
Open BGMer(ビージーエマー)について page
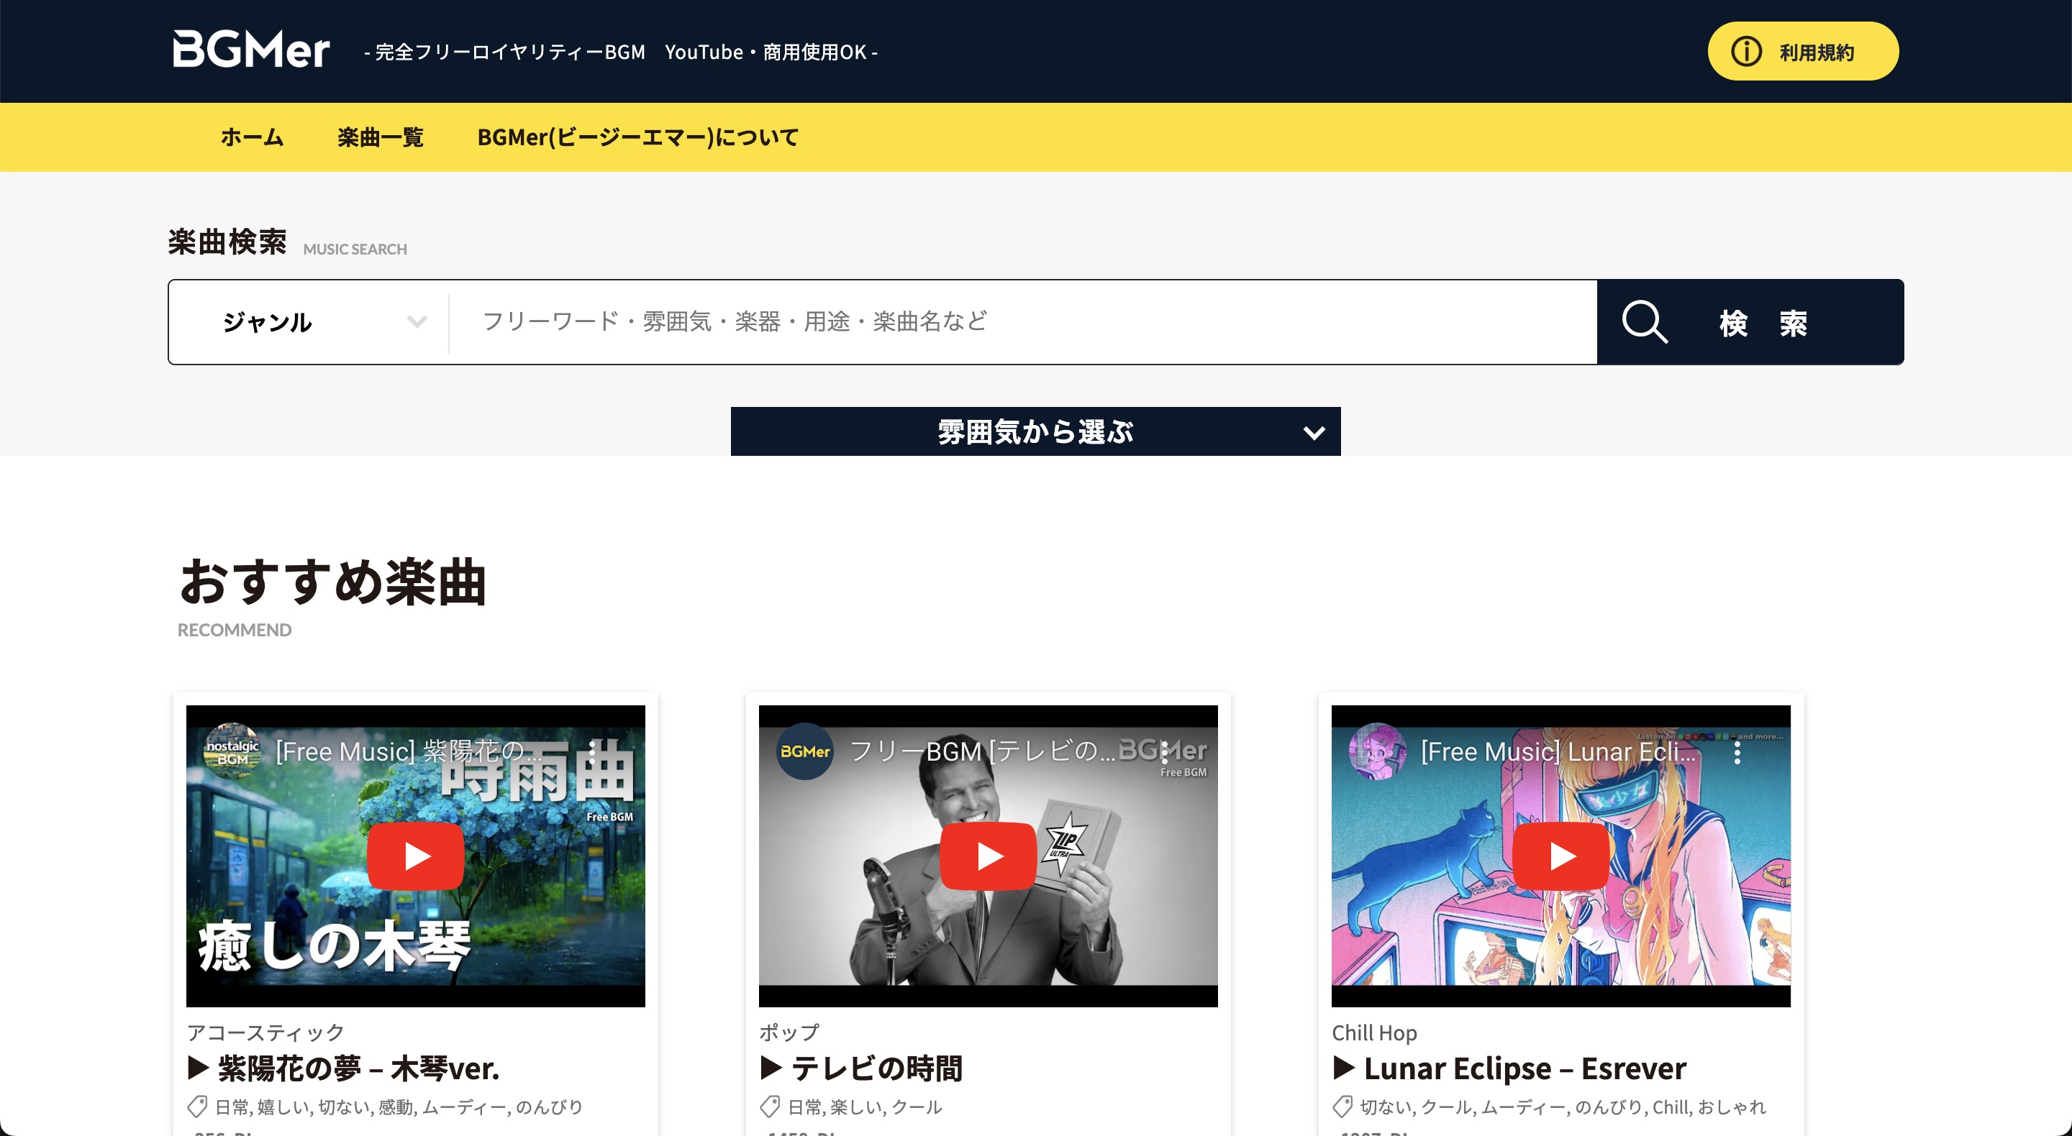coord(638,137)
